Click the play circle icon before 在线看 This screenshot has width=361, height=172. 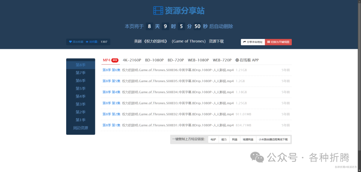(x=237, y=60)
